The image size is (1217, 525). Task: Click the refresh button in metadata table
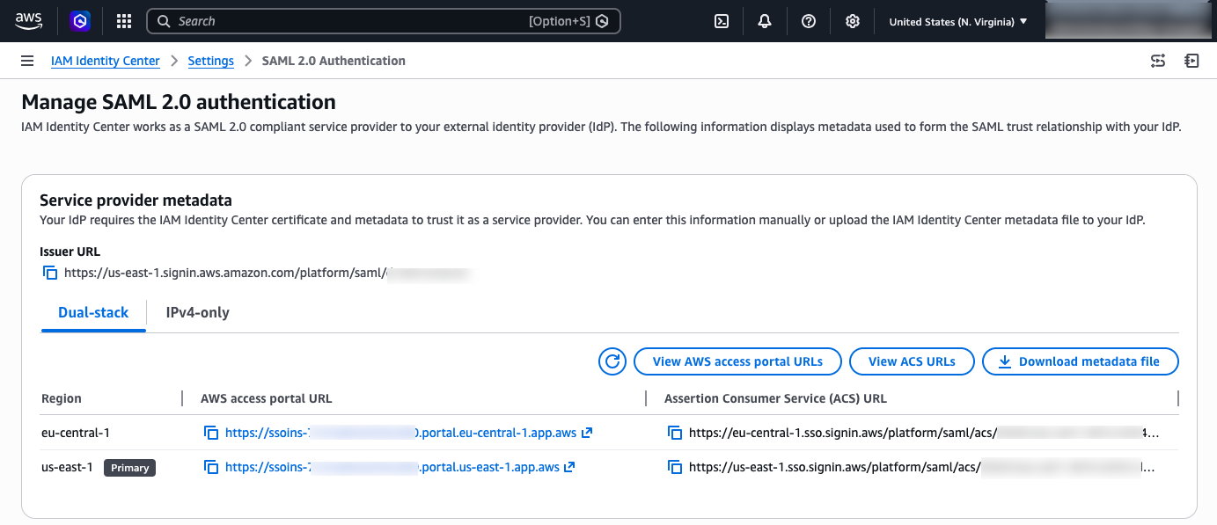[x=612, y=361]
